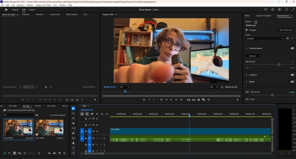Open the File menu
Image resolution: width=296 pixels, height=159 pixels.
pos(2,5)
